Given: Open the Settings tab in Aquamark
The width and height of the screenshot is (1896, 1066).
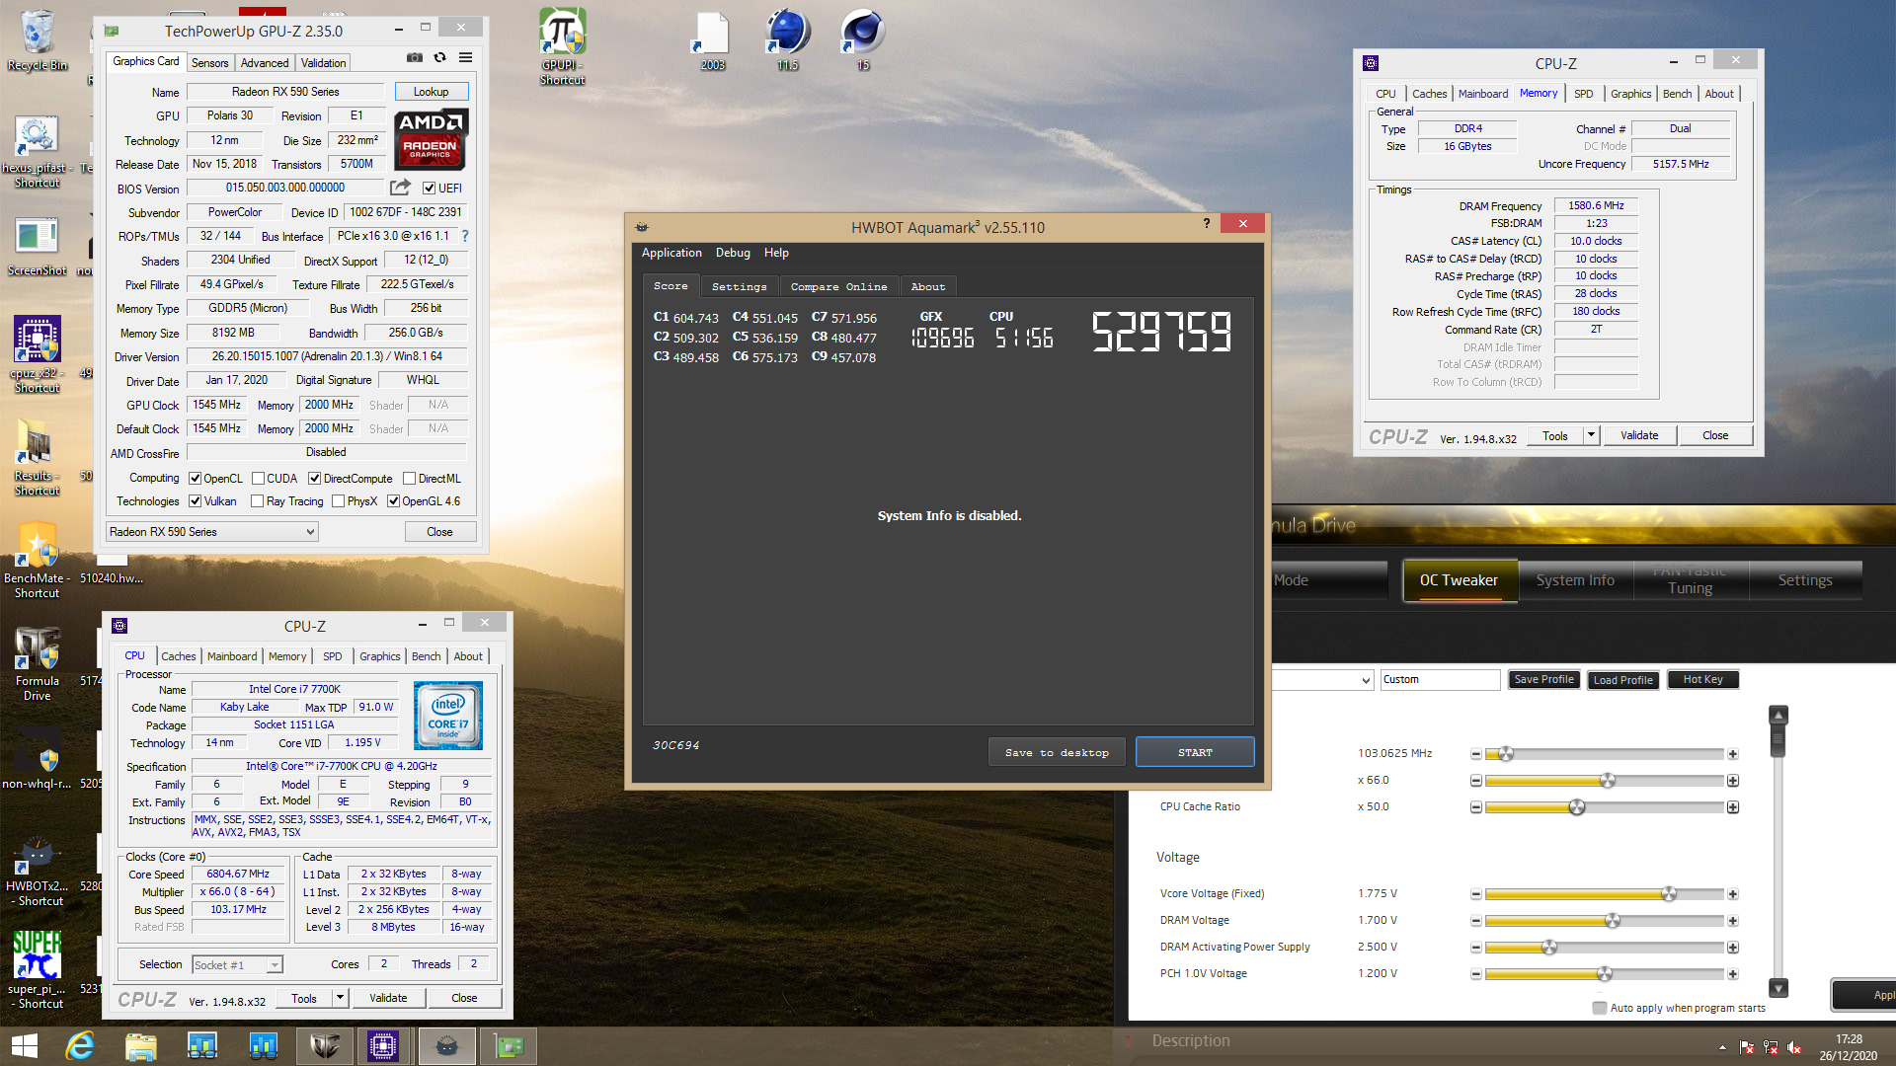Looking at the screenshot, I should [x=739, y=286].
